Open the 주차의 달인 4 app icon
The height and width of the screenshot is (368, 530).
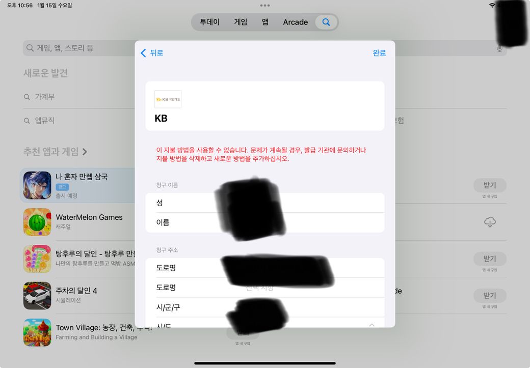pos(37,296)
